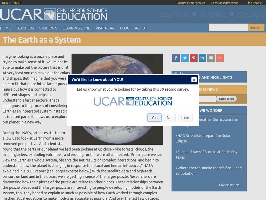This screenshot has height=200, width=266.
Task: Click the Weather Curriculum article link
Action: tap(218, 120)
